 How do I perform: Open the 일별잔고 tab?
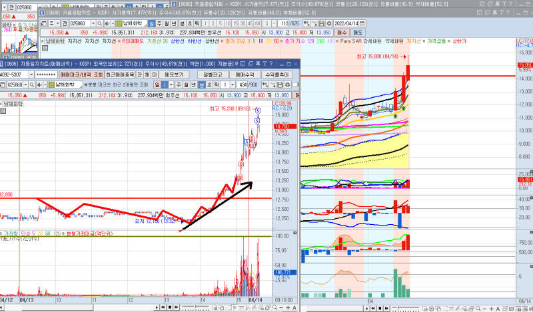213,75
